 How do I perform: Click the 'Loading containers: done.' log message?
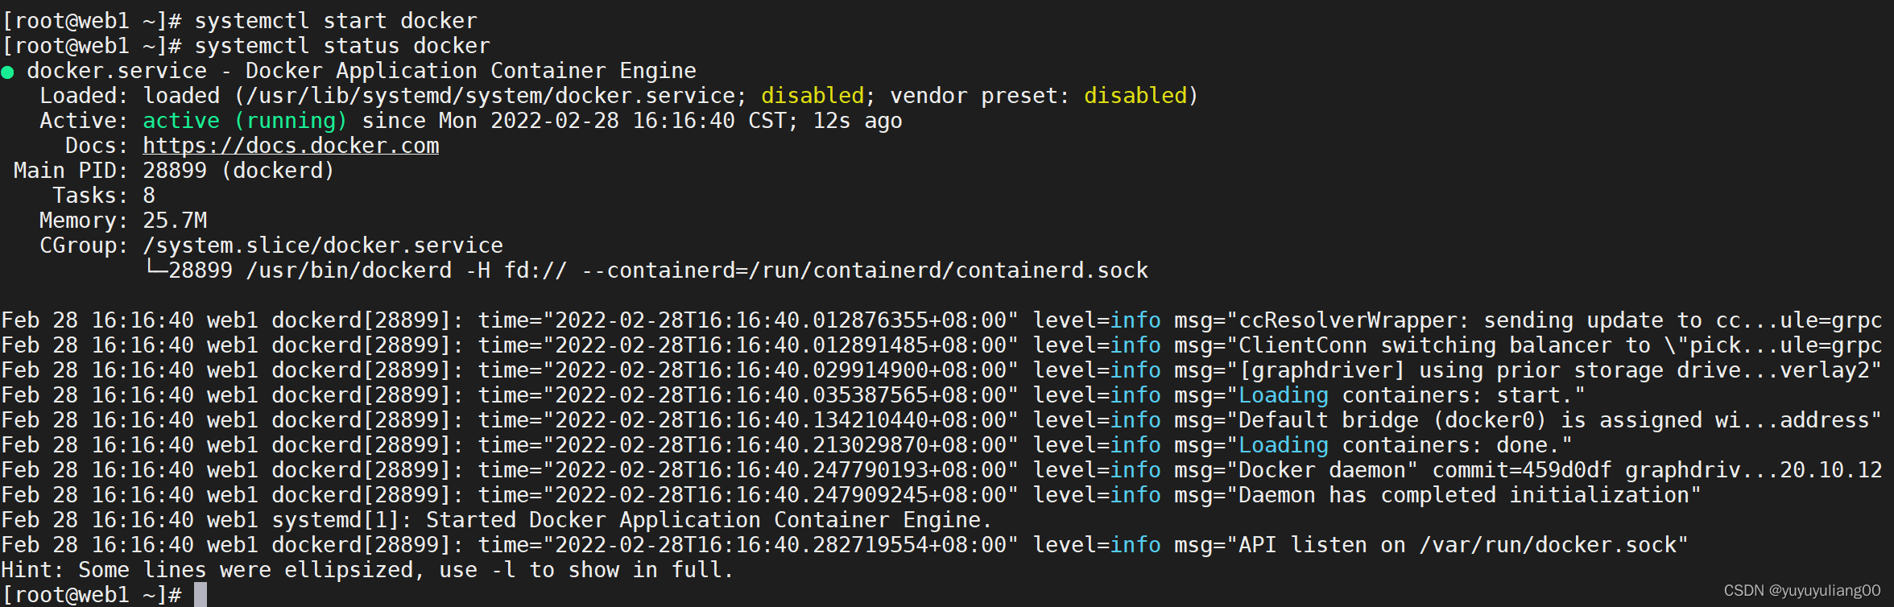(x=1373, y=445)
